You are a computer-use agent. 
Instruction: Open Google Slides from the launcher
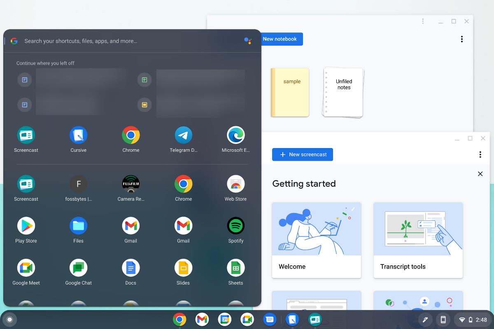click(183, 267)
